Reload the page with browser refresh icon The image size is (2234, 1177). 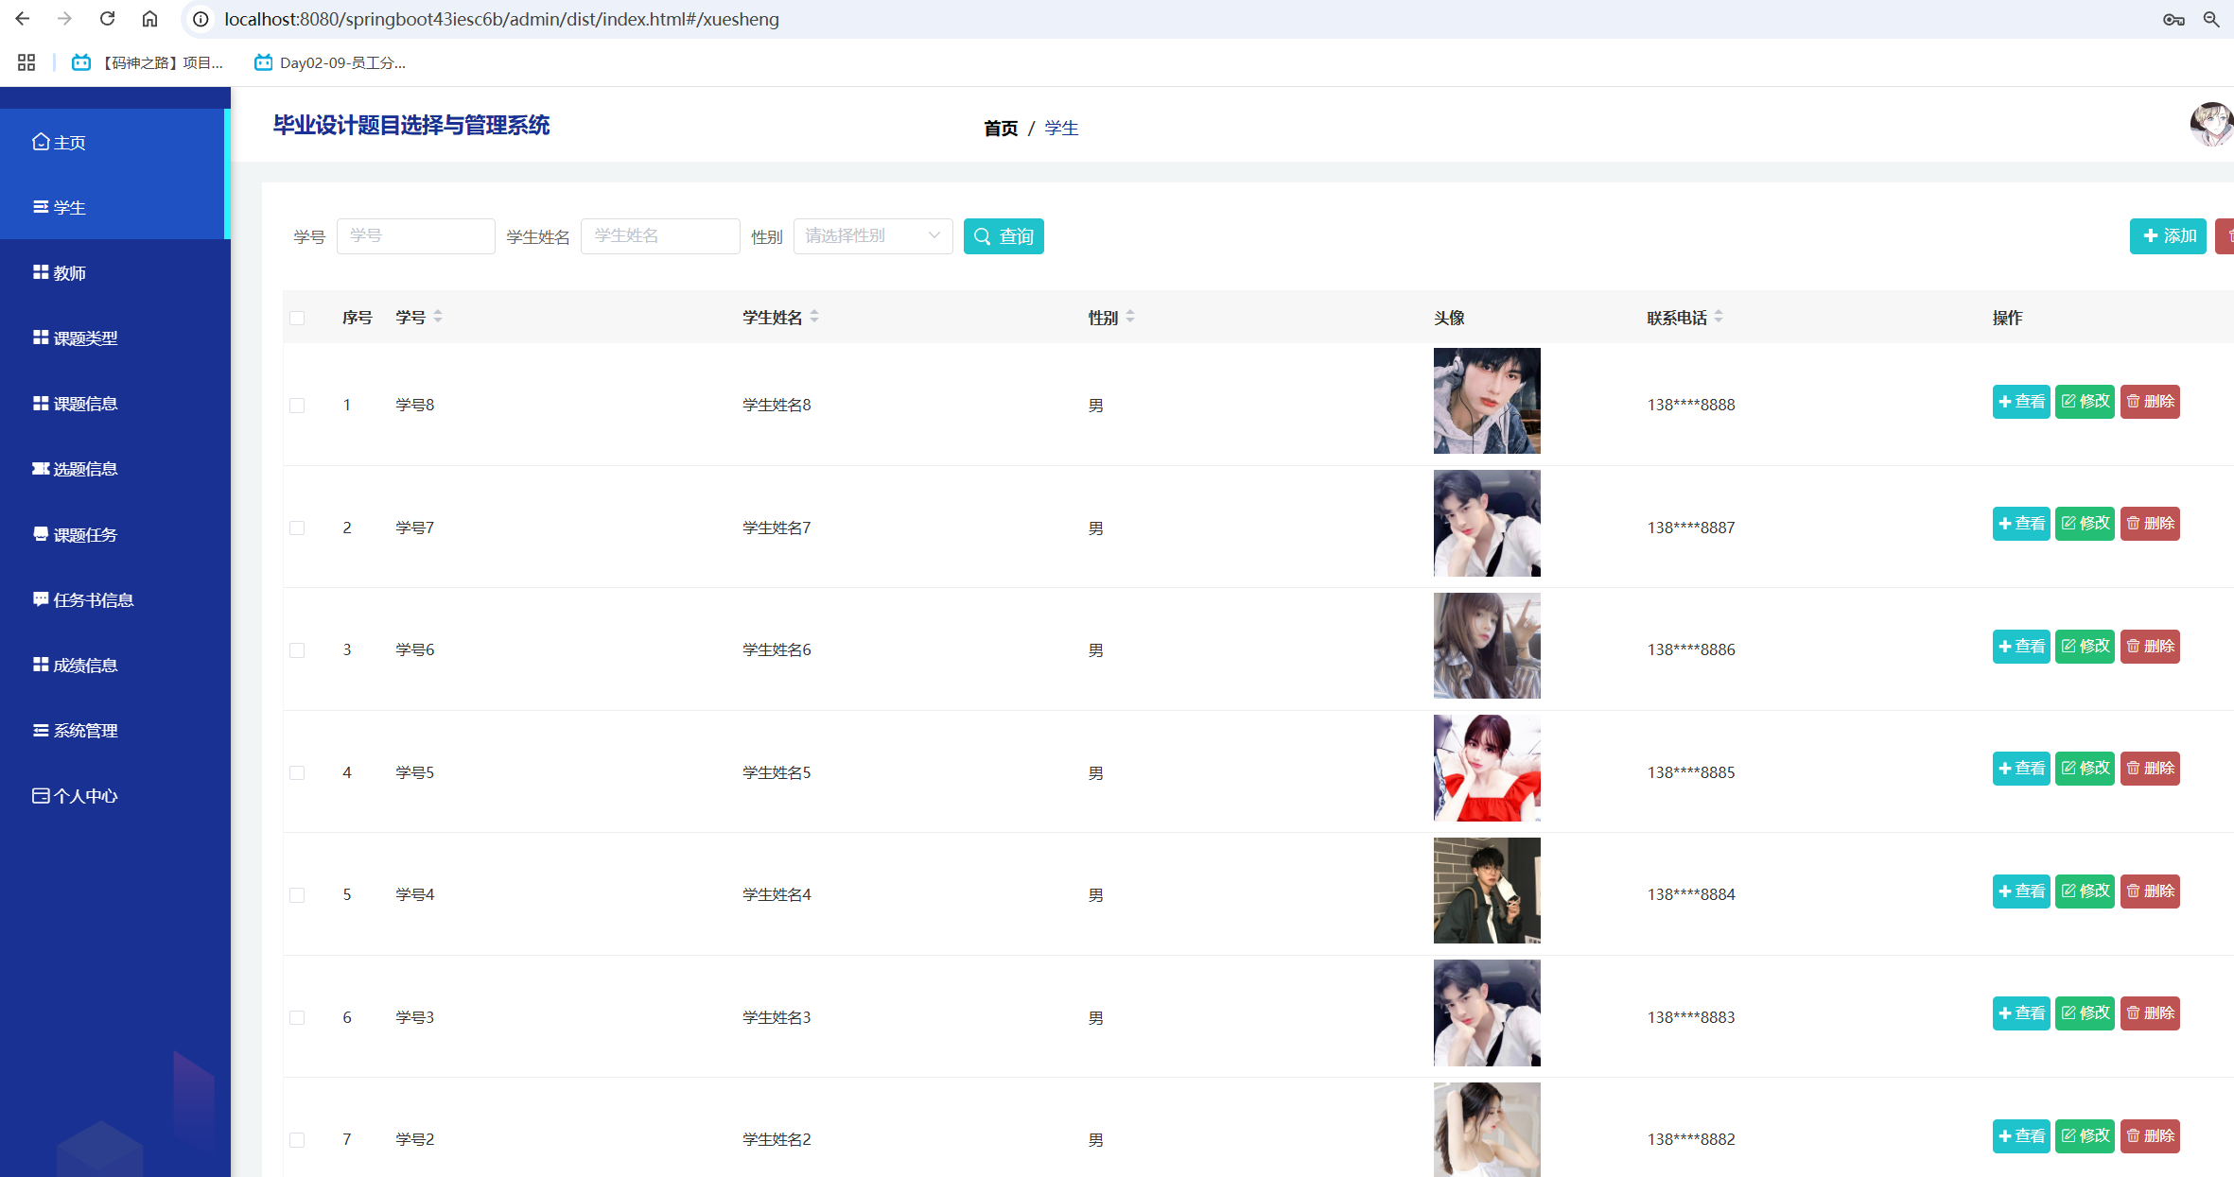[x=107, y=19]
